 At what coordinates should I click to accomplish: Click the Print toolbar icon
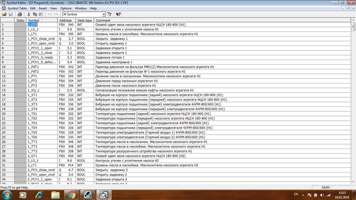coord(20,14)
